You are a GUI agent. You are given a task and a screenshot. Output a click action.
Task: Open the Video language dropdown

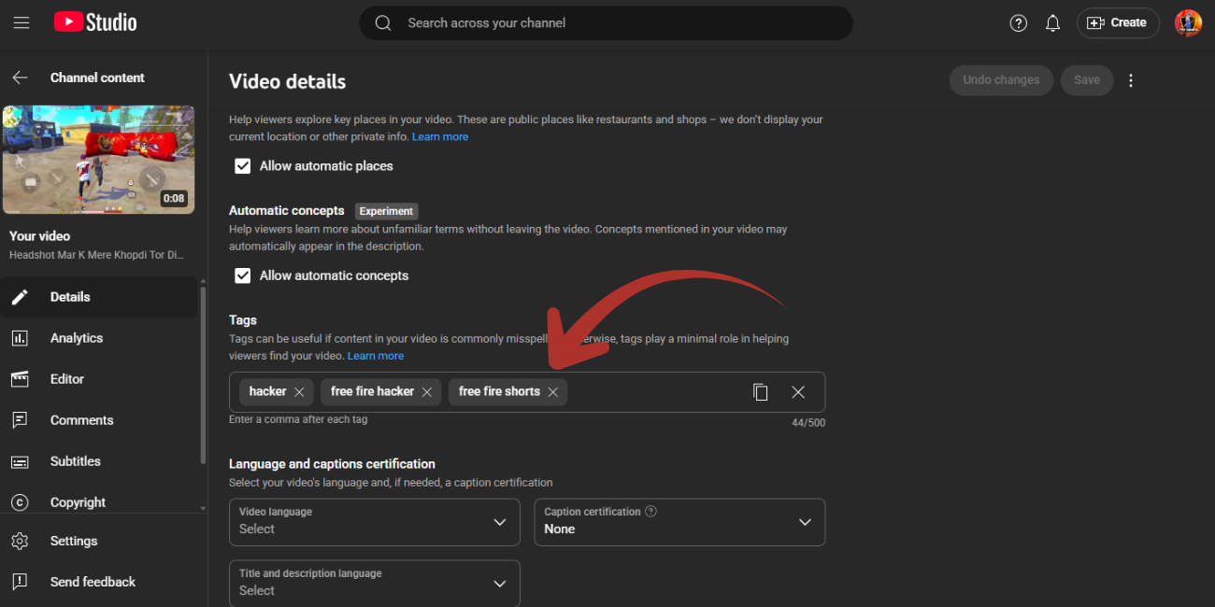coord(374,522)
